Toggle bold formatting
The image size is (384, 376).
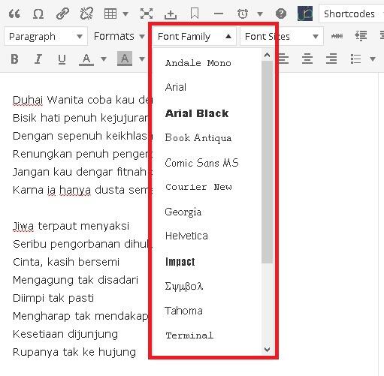(x=14, y=59)
